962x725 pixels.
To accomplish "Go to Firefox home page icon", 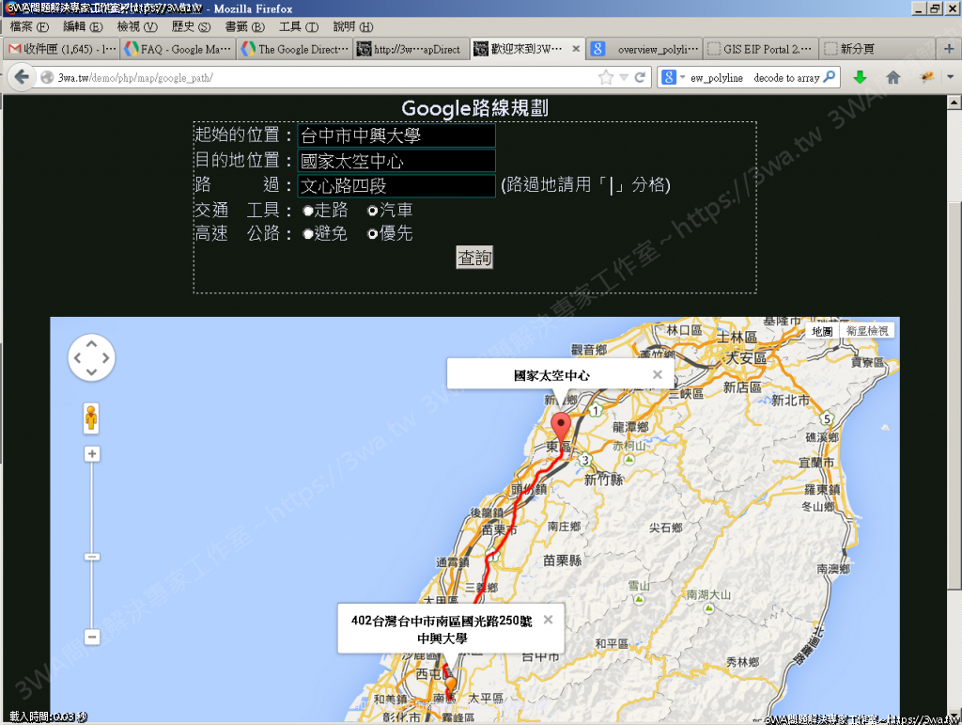I will pyautogui.click(x=892, y=77).
